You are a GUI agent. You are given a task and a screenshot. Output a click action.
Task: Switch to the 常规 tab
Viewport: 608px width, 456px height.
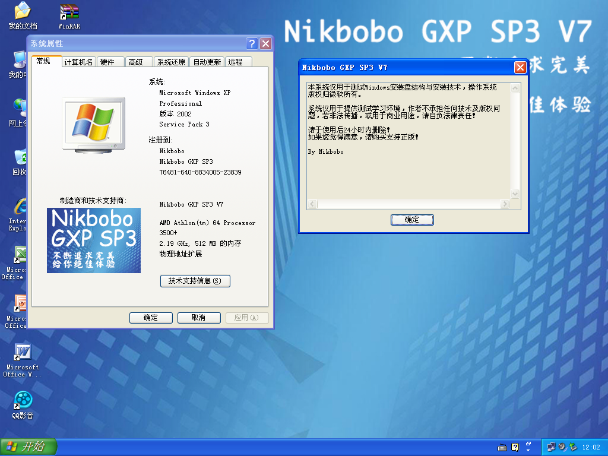click(46, 61)
